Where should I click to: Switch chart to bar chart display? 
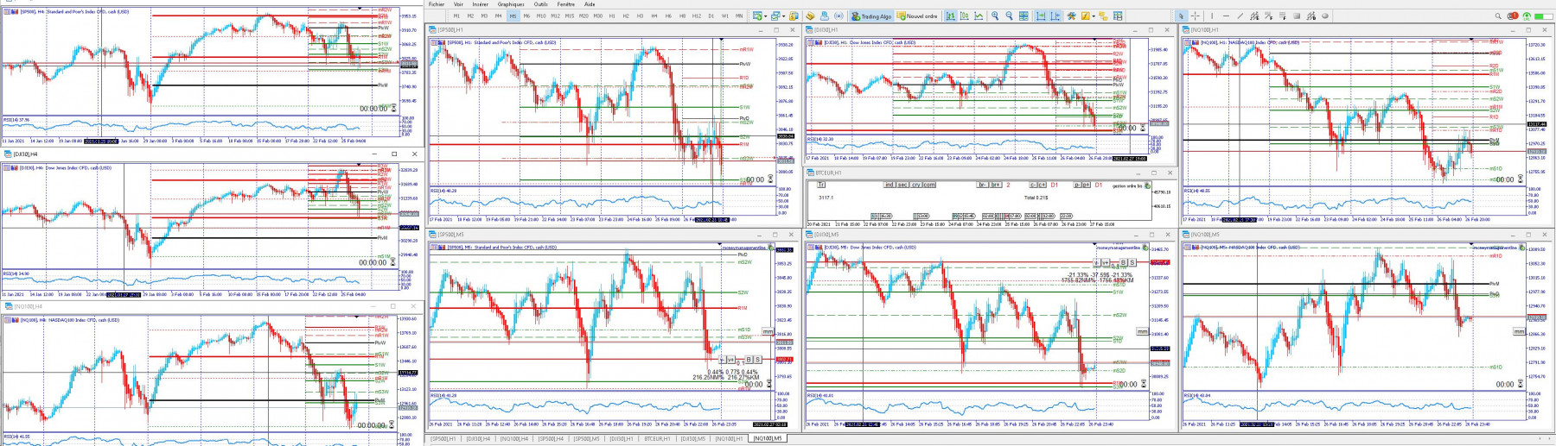click(x=951, y=16)
